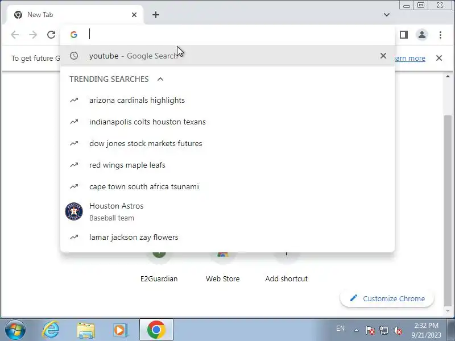
Task: Open the tab search chevron
Action: click(387, 15)
